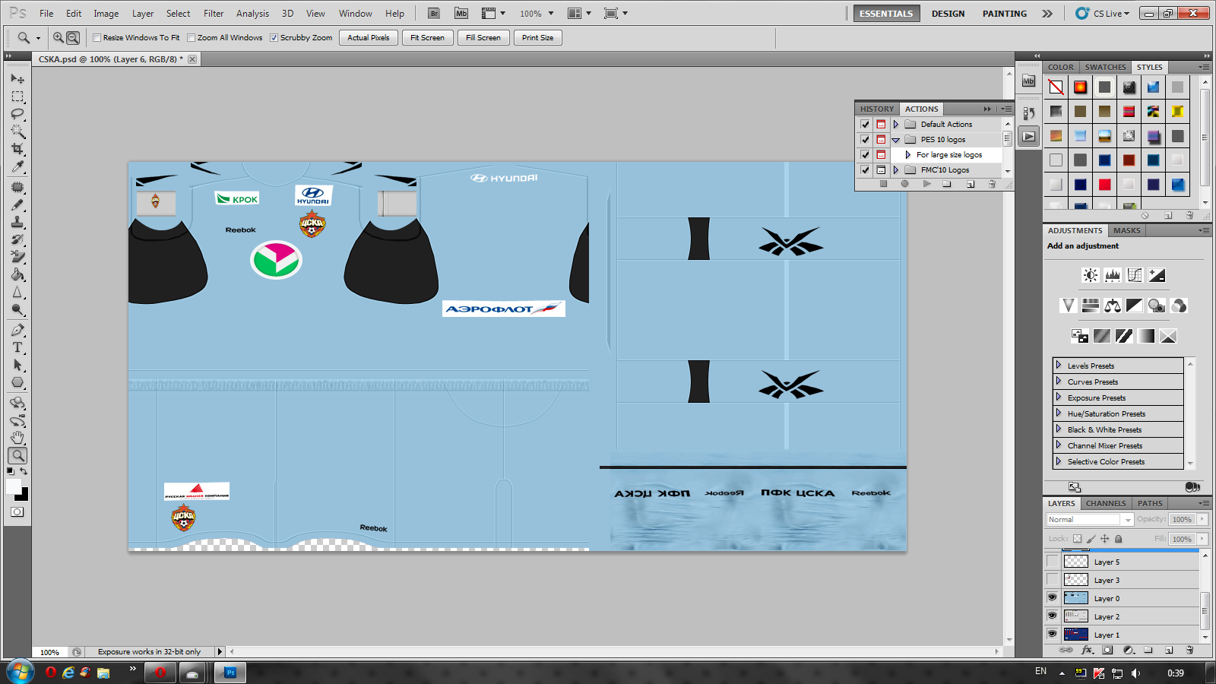Click the Zoom In magnifier option
The height and width of the screenshot is (684, 1216).
pyautogui.click(x=59, y=37)
